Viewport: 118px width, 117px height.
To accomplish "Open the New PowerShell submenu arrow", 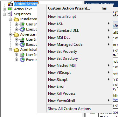I will point(109,100).
